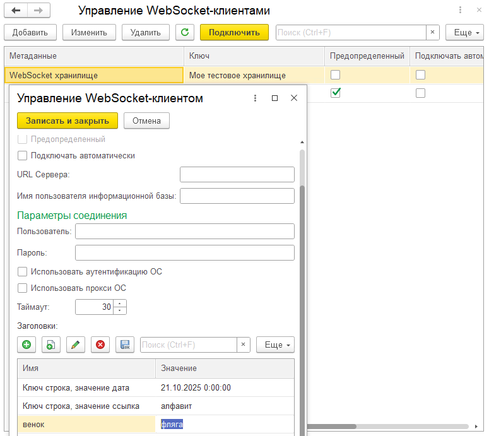The height and width of the screenshot is (436, 489).
Task: Enable "Подключать автоматически" checkbox
Action: click(x=23, y=155)
